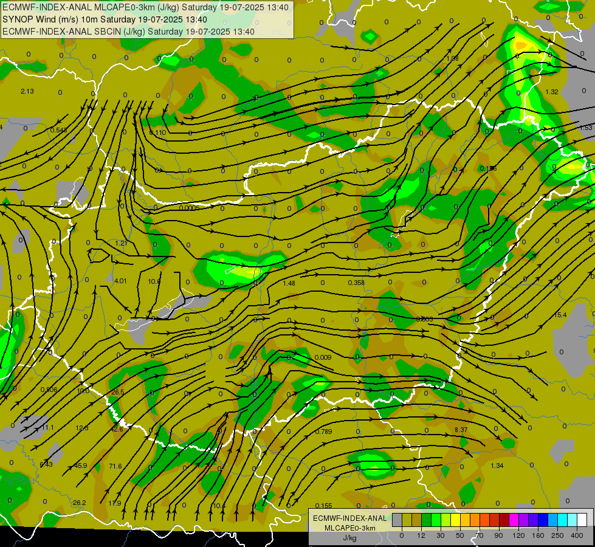Click the map value '1.48'
Viewport: 595px width, 547px height.
pyautogui.click(x=289, y=283)
